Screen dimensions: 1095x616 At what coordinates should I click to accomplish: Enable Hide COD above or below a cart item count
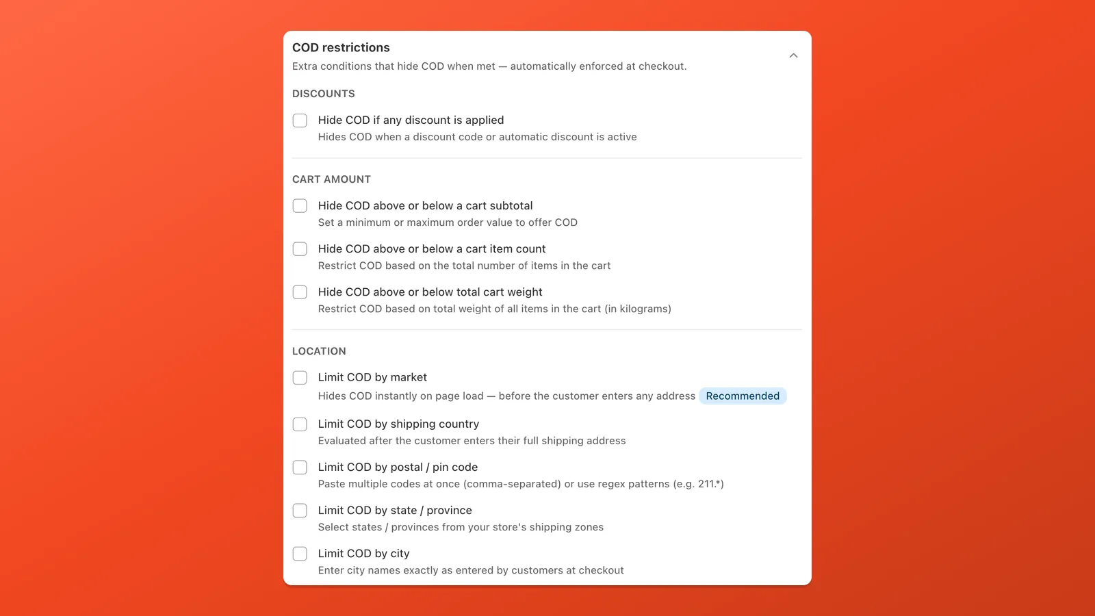click(300, 248)
